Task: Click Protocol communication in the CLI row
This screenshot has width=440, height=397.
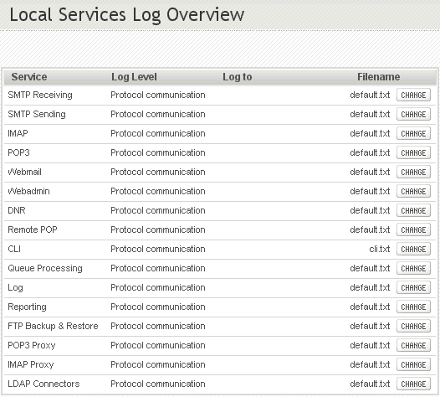Action: (x=158, y=249)
